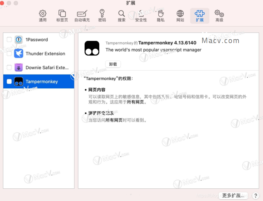Image resolution: width=263 pixels, height=201 pixels.
Task: Select the Tampermonkey row label
Action: click(42, 82)
